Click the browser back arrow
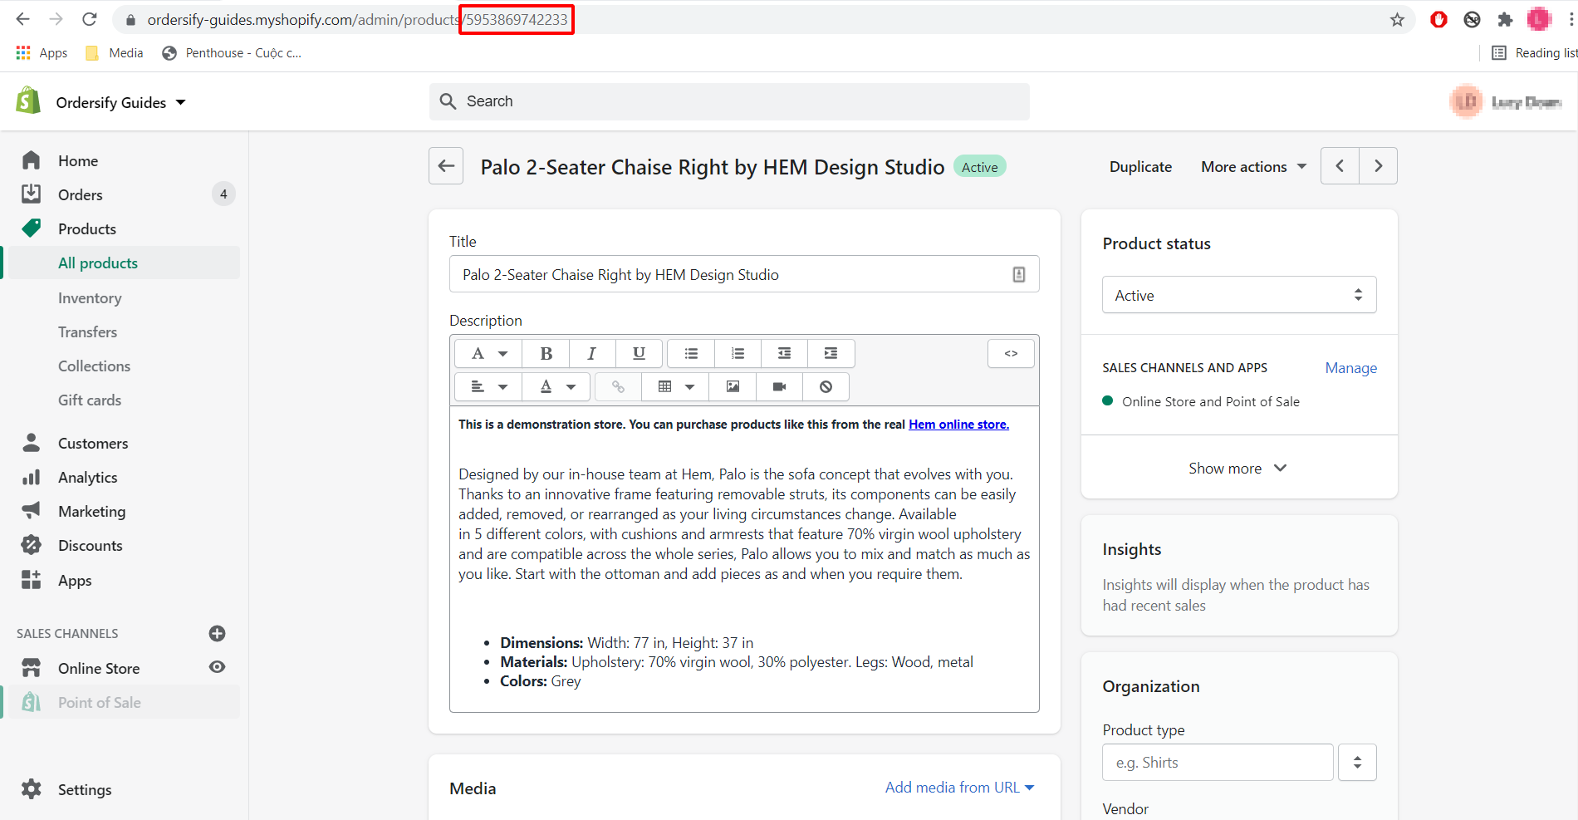The width and height of the screenshot is (1578, 820). (22, 19)
